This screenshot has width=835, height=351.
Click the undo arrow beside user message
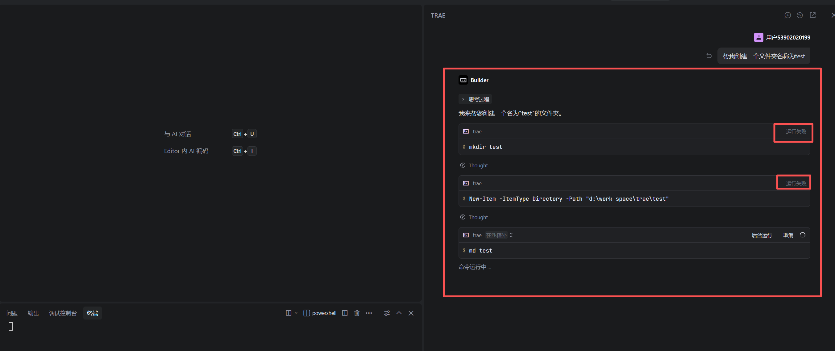(x=709, y=56)
